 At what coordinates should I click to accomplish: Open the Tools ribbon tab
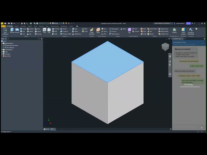(36, 26)
